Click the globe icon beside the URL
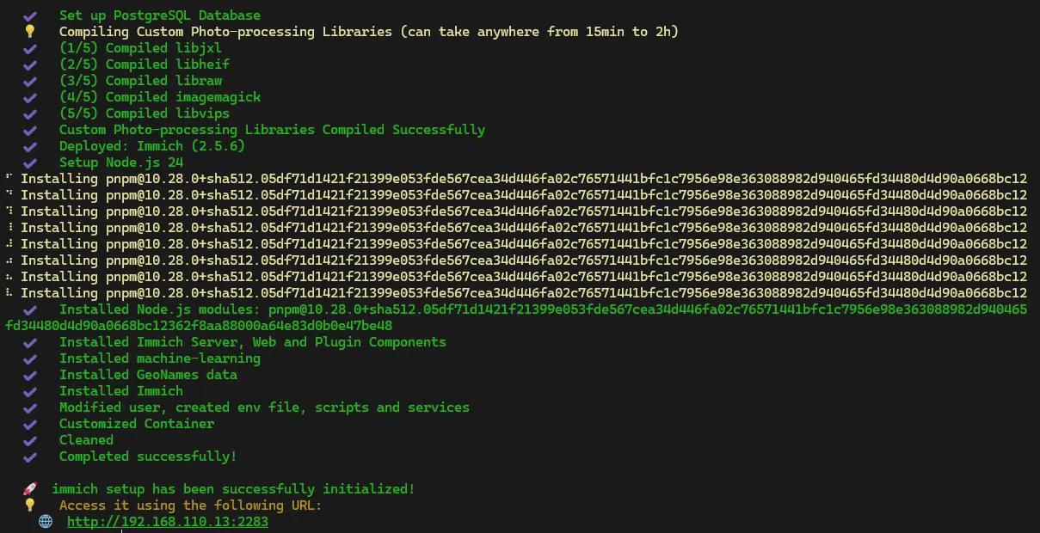 pos(46,522)
